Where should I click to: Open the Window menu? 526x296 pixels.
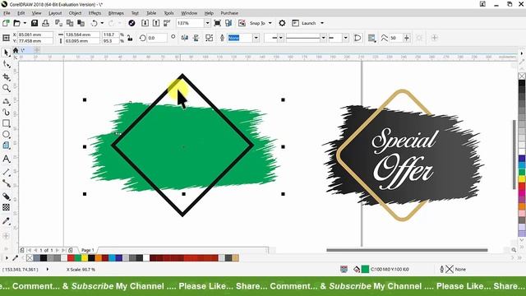pyautogui.click(x=189, y=13)
